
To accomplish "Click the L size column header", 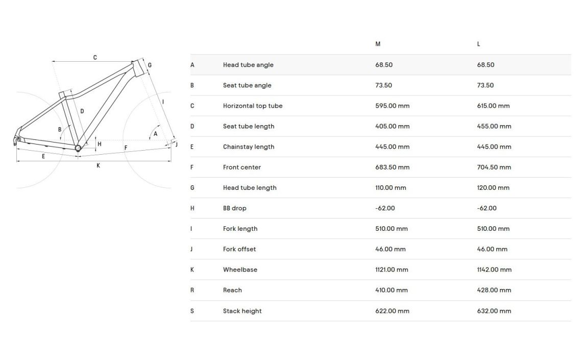I will coord(478,44).
